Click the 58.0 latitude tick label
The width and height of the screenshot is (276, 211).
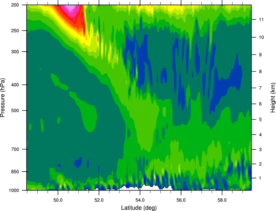222,200
